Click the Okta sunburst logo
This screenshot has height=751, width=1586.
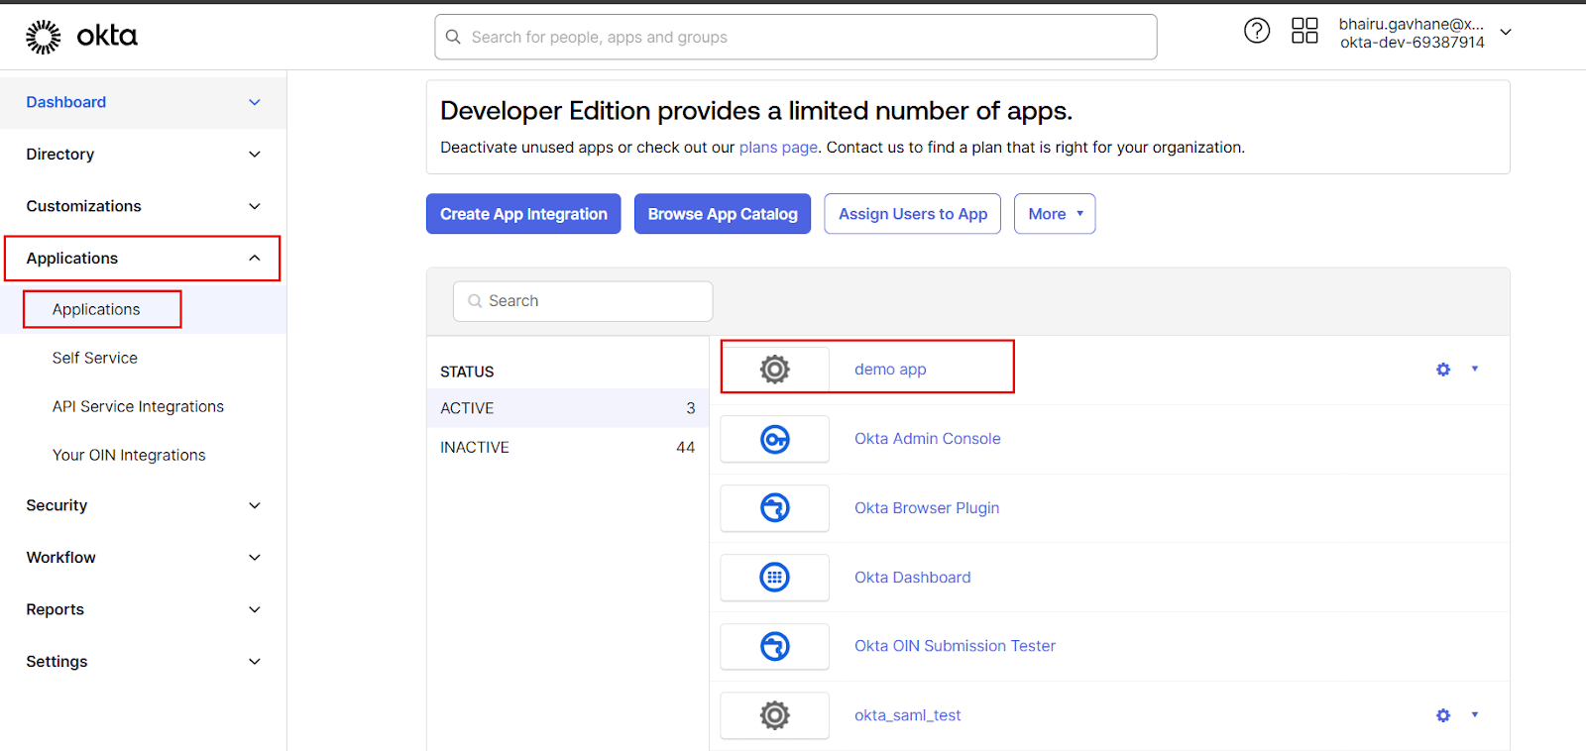[43, 37]
